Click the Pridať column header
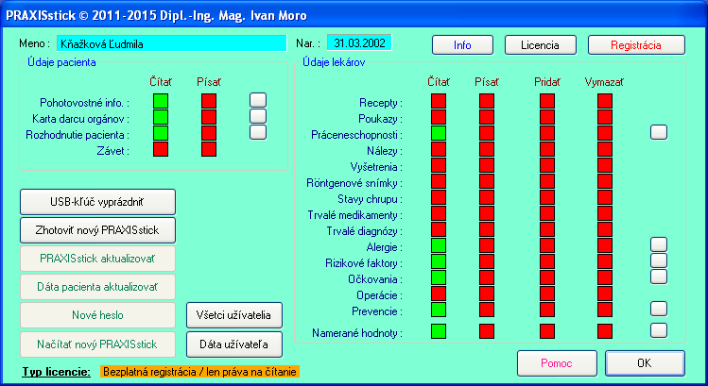This screenshot has height=386, width=708. click(547, 82)
